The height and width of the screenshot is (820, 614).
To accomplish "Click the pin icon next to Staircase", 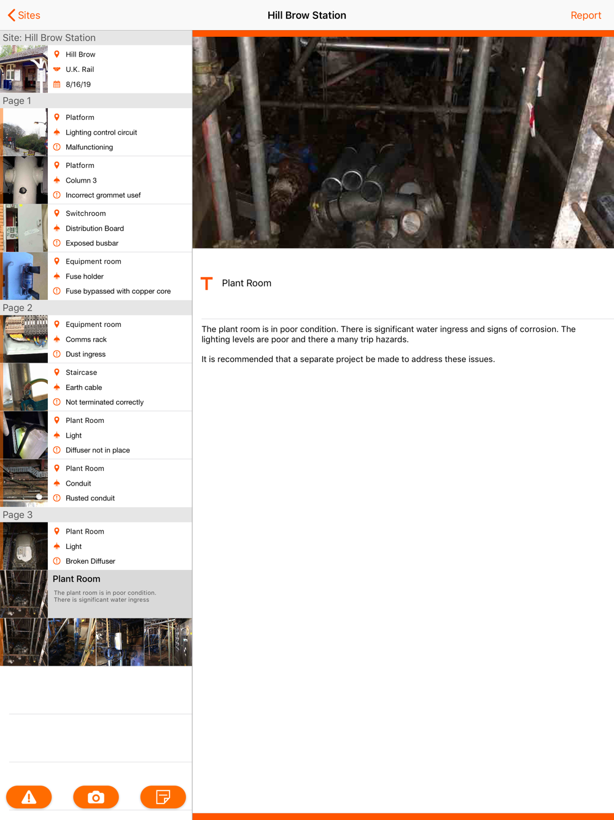I will click(x=57, y=373).
